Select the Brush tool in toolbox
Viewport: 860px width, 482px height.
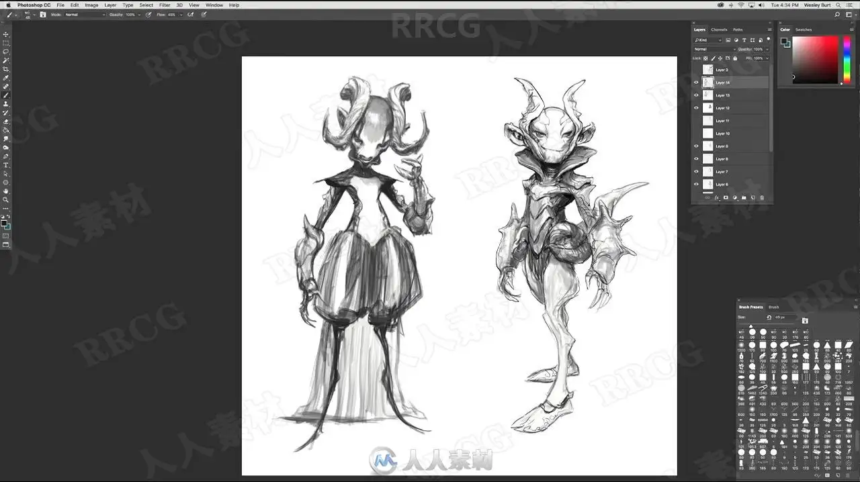(5, 95)
